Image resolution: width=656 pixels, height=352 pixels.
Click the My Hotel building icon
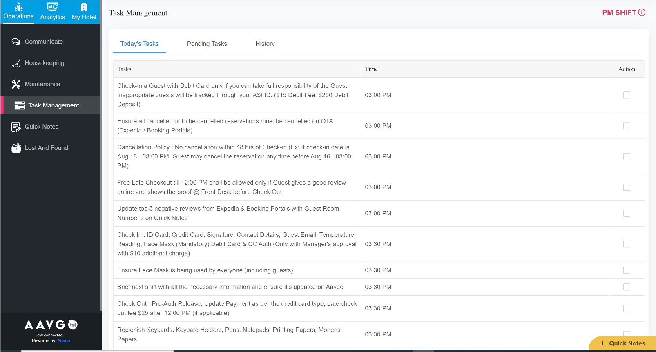pyautogui.click(x=84, y=7)
